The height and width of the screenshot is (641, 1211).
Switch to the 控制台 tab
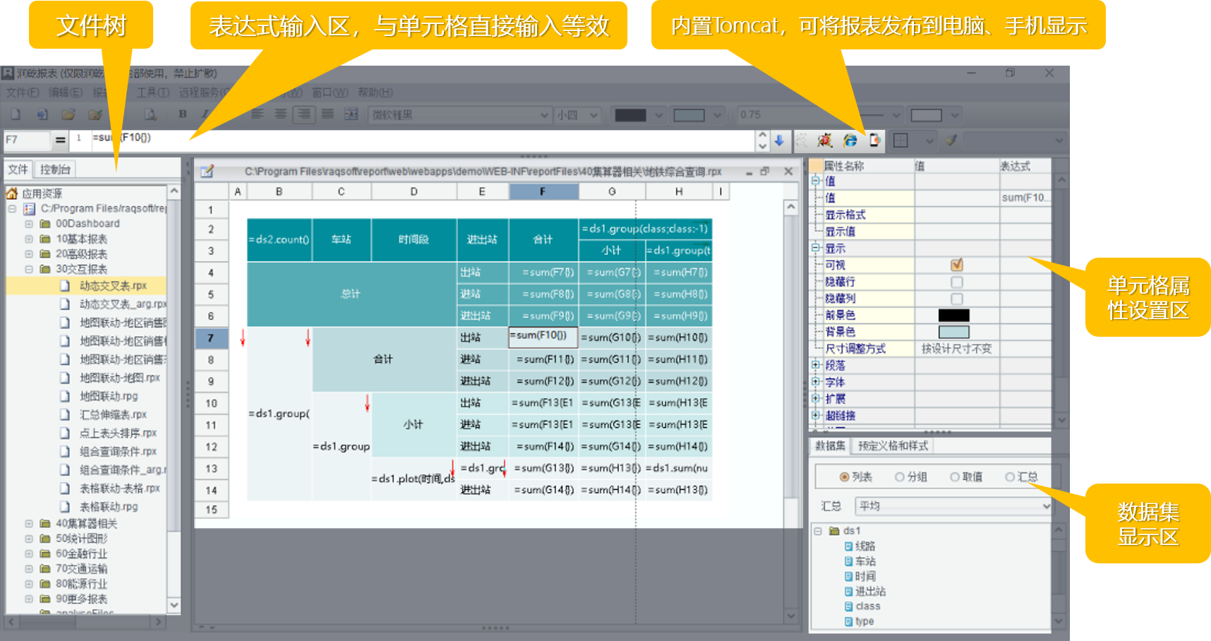coord(56,169)
